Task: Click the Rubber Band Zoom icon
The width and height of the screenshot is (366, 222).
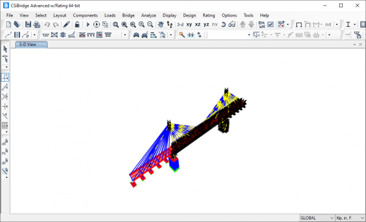Action: pyautogui.click(x=115, y=24)
